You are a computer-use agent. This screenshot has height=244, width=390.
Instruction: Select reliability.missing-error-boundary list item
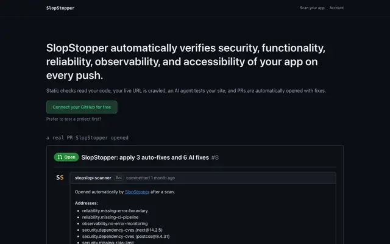pyautogui.click(x=115, y=211)
